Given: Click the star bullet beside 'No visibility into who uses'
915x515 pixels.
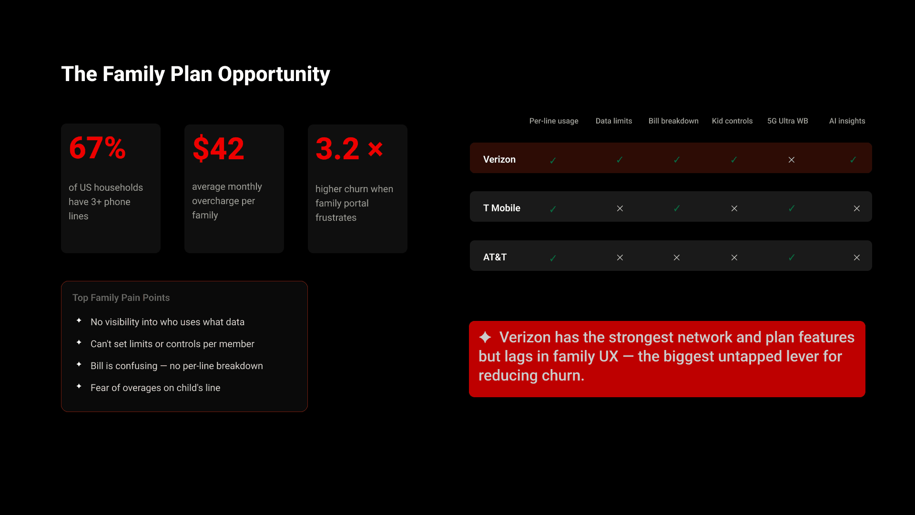Looking at the screenshot, I should tap(79, 320).
